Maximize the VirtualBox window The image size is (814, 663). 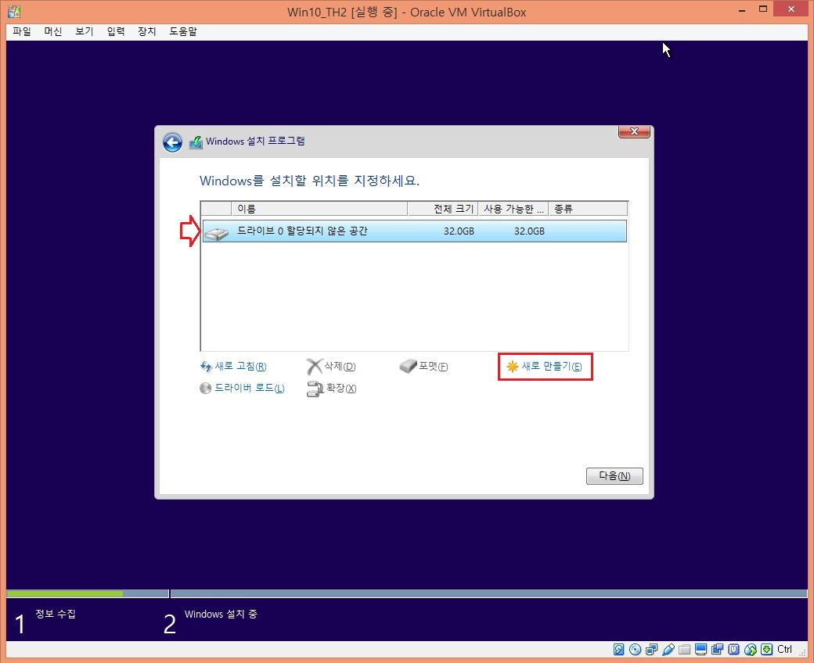coord(762,9)
